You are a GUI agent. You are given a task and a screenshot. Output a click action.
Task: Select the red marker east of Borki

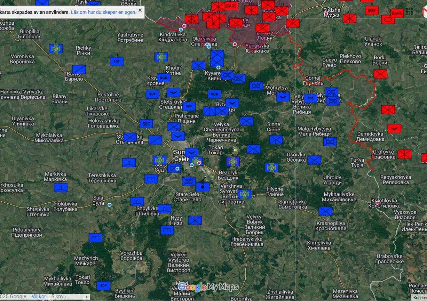pyautogui.click(x=380, y=74)
